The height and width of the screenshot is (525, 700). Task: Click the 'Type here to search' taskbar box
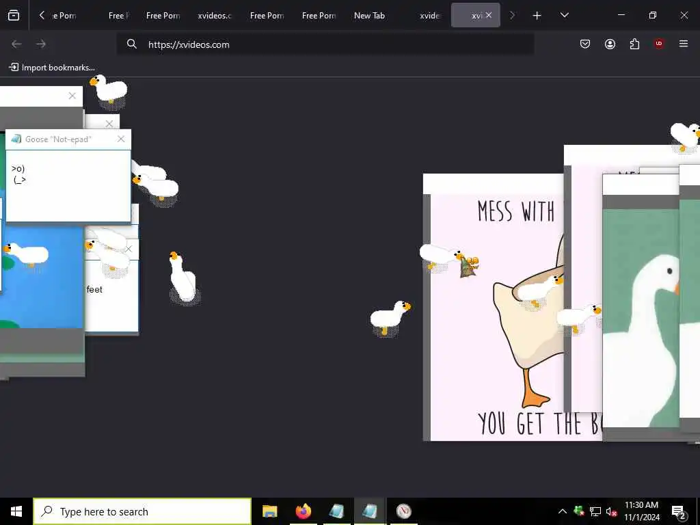click(x=142, y=511)
